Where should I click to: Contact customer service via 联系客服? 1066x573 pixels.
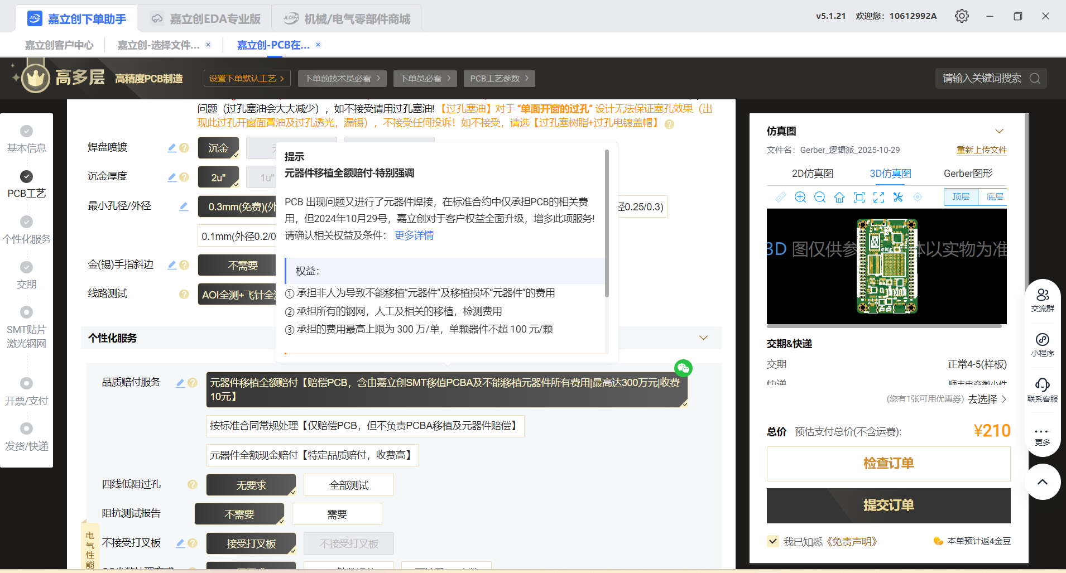tap(1043, 390)
